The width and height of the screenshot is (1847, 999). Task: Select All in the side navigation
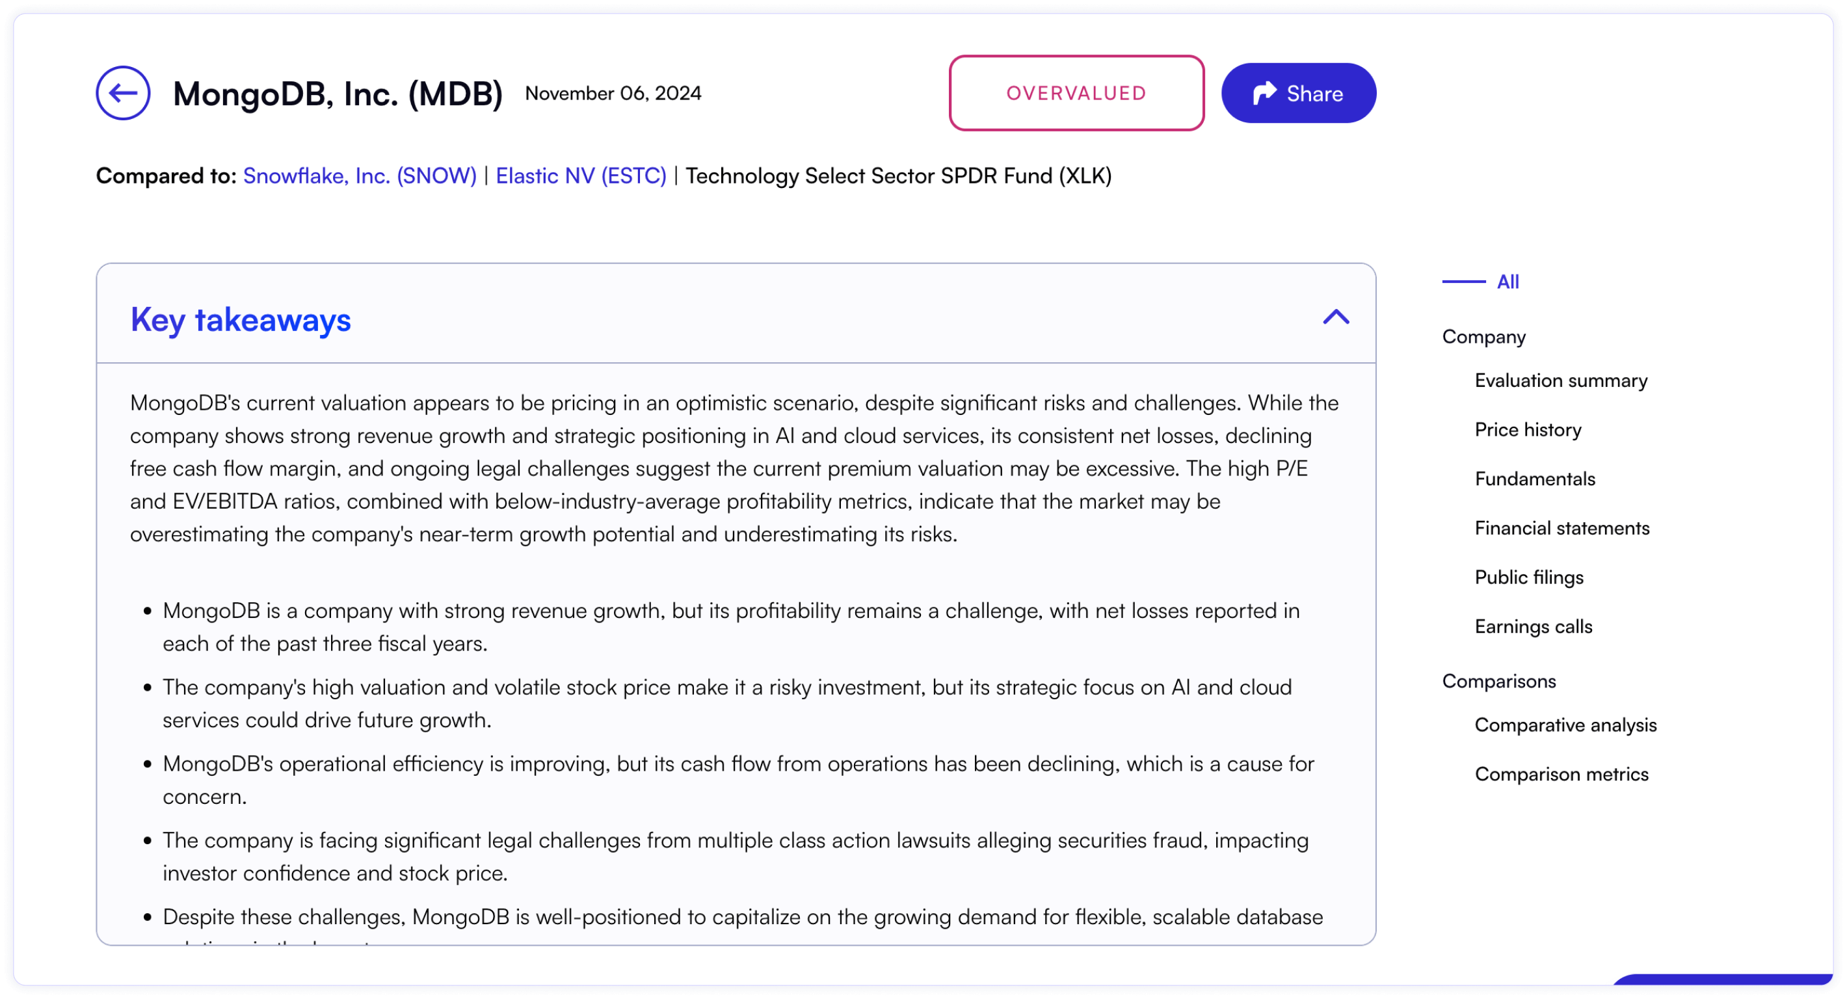[1507, 282]
